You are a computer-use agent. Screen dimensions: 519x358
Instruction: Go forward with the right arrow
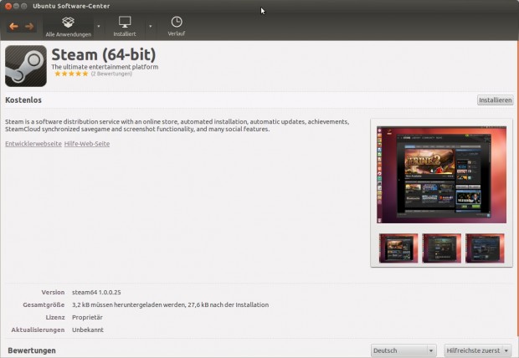pos(29,26)
